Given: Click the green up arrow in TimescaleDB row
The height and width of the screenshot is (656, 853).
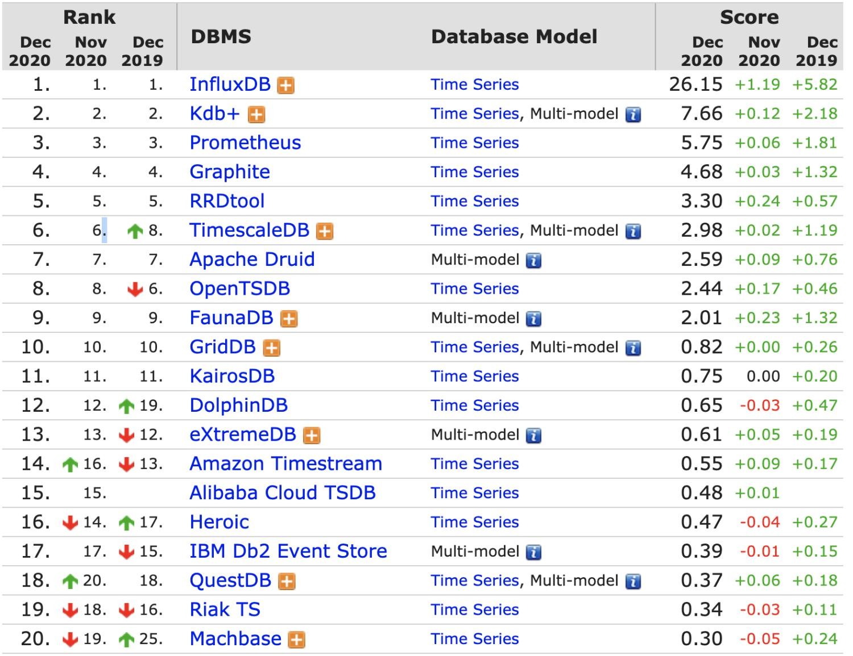Looking at the screenshot, I should pos(135,231).
